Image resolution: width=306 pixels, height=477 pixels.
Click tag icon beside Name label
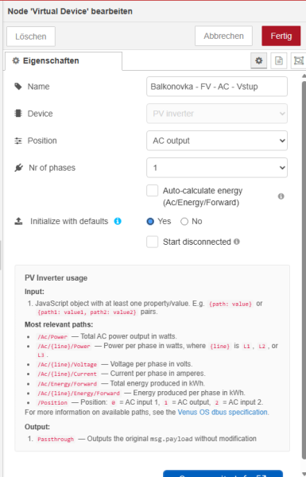pos(18,87)
